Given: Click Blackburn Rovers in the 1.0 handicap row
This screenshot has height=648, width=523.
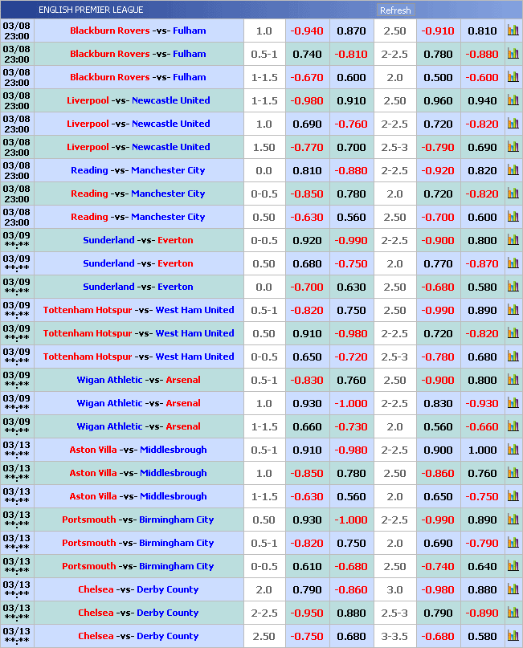Looking at the screenshot, I should tap(109, 31).
